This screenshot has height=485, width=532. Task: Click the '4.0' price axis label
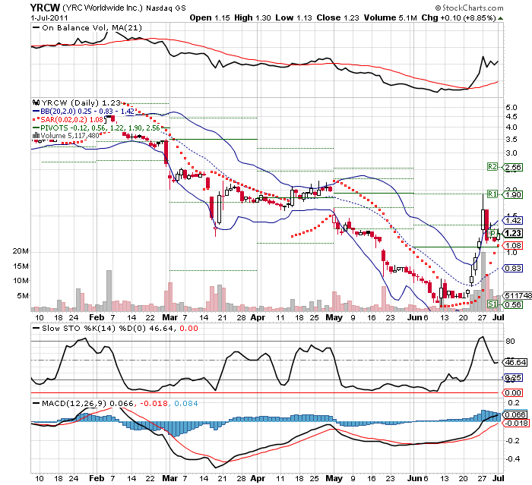[x=511, y=127]
